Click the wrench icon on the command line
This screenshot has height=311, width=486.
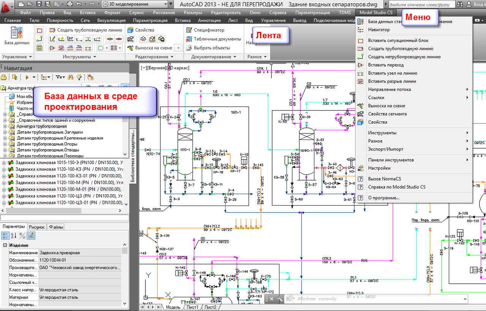coord(280,299)
